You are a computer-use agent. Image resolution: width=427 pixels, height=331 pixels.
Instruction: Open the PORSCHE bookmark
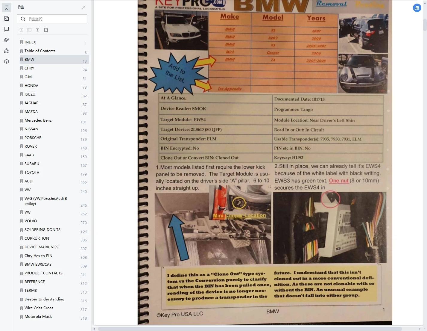point(54,138)
